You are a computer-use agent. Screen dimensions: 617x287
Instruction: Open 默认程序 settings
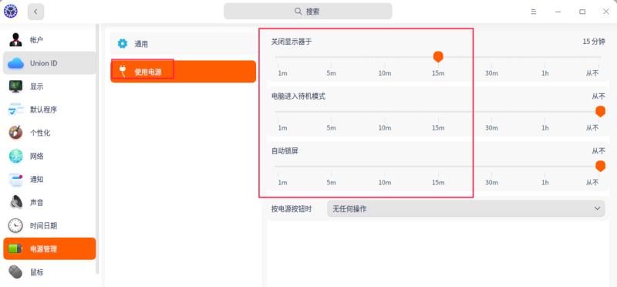tap(49, 110)
